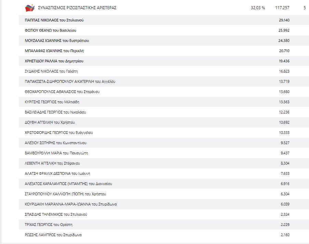This screenshot has height=244, width=309.
Task: Select ΑΛΕΞΑΤΟΣ ΧΑΡΑΛΑΜΠΟΣ (ΜΠΑΜΠΗΣ) row
Action: coord(68,184)
